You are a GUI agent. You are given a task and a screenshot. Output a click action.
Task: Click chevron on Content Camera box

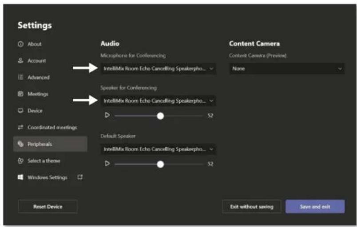340,69
